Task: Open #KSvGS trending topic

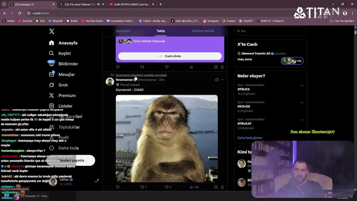Action: pyautogui.click(x=244, y=106)
